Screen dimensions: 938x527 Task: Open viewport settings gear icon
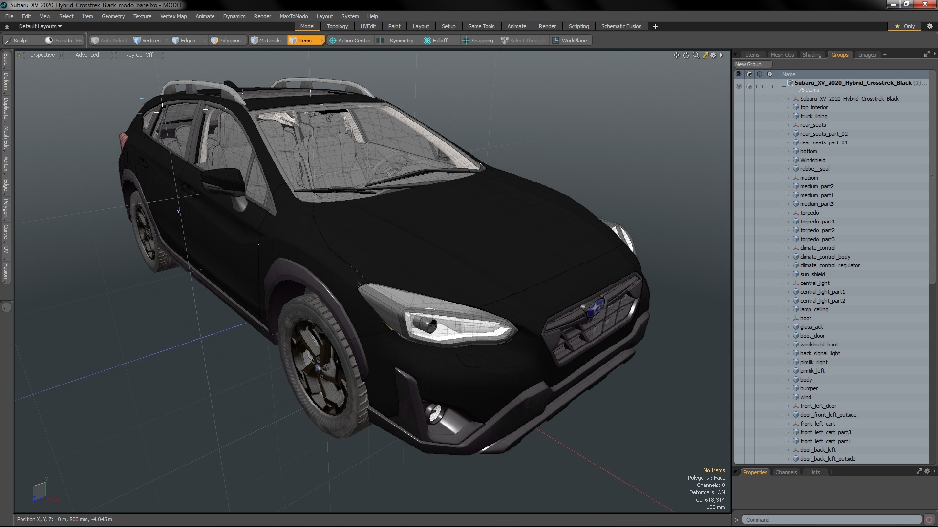[x=713, y=55]
